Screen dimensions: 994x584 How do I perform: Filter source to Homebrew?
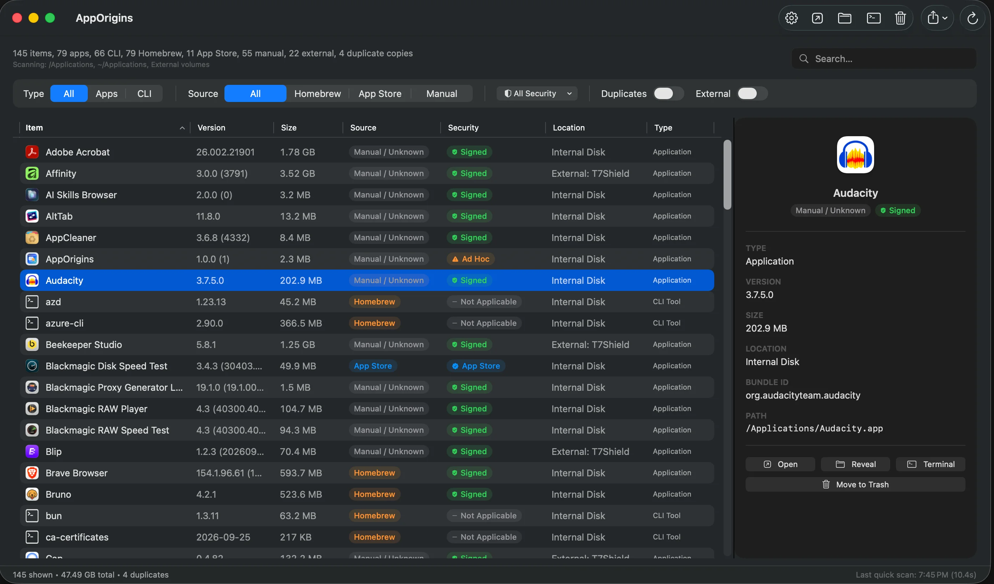[318, 94]
